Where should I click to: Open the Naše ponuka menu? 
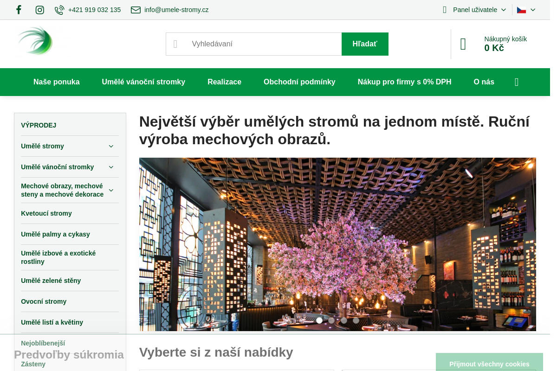[x=57, y=82]
